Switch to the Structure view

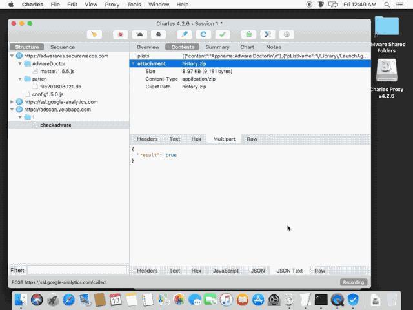27,47
